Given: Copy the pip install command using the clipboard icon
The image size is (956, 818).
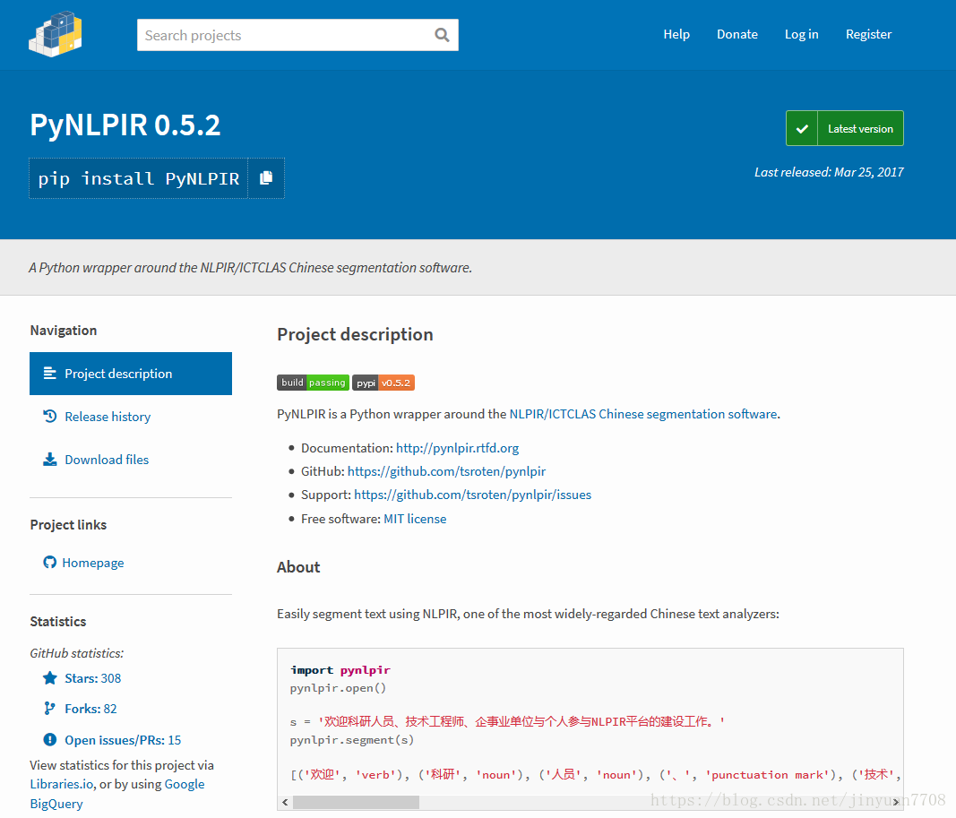Looking at the screenshot, I should coord(266,178).
